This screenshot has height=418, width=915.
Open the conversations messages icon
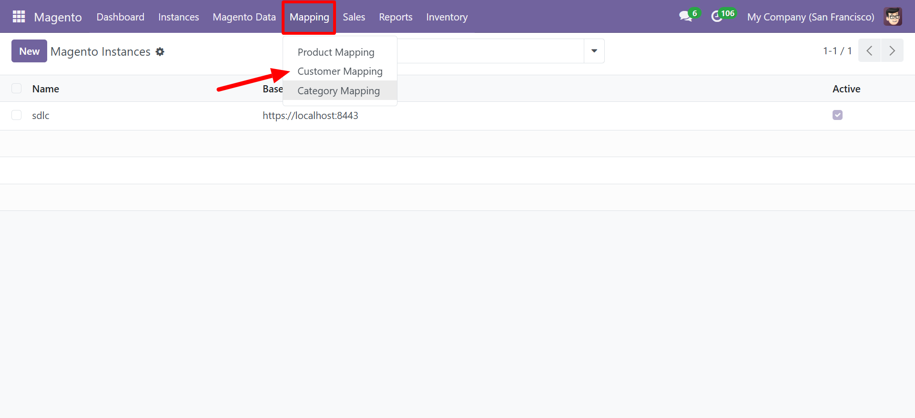[685, 17]
